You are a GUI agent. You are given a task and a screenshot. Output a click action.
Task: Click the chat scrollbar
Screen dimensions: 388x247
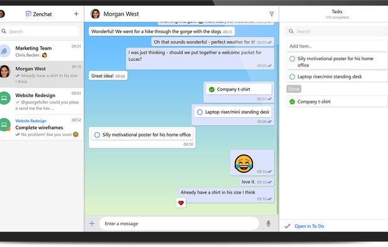coord(277,129)
